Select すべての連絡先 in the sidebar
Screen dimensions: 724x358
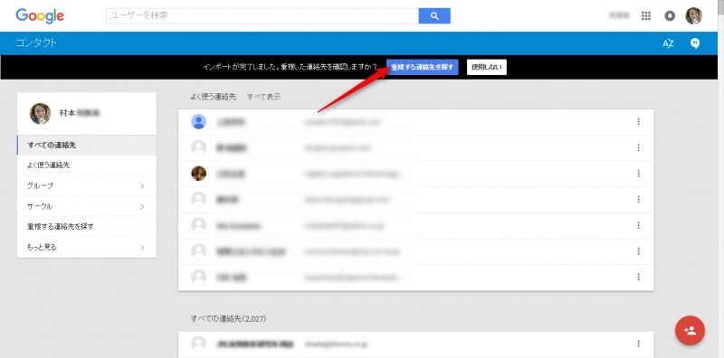pos(87,145)
